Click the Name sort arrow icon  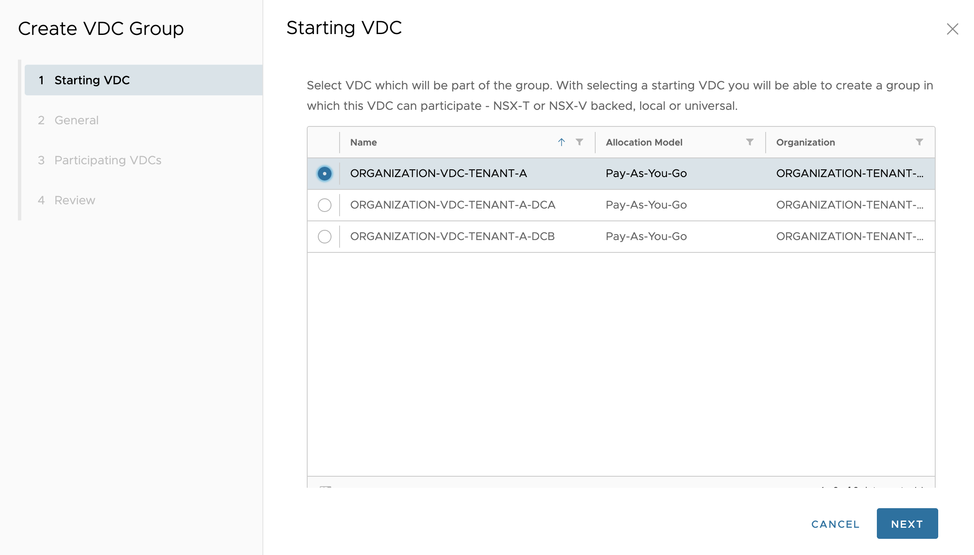562,142
